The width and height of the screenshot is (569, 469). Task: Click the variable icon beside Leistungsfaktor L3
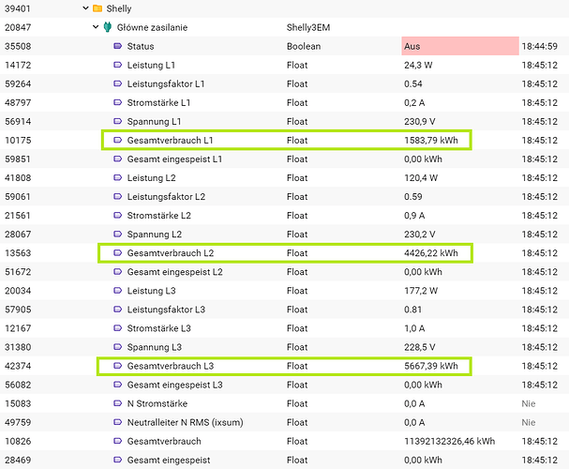coord(117,310)
